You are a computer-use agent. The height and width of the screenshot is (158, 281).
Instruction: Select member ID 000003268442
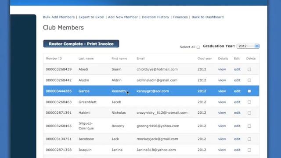point(58,80)
